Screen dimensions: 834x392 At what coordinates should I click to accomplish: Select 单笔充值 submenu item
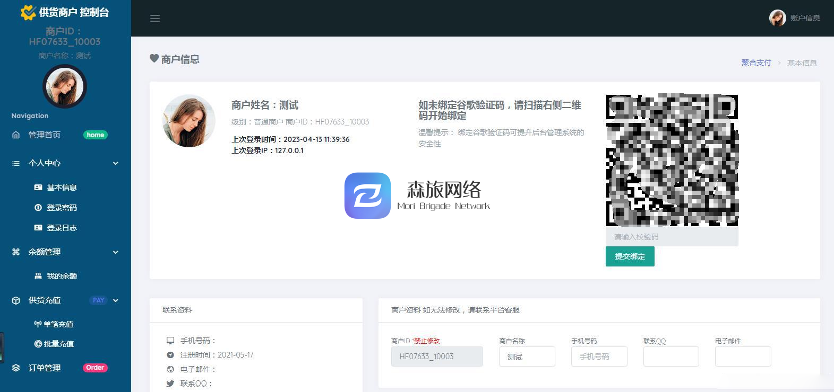tap(58, 324)
